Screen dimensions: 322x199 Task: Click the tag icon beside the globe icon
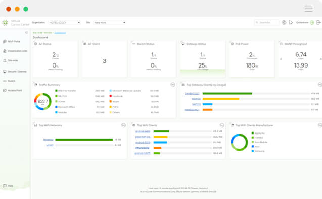click(x=291, y=22)
